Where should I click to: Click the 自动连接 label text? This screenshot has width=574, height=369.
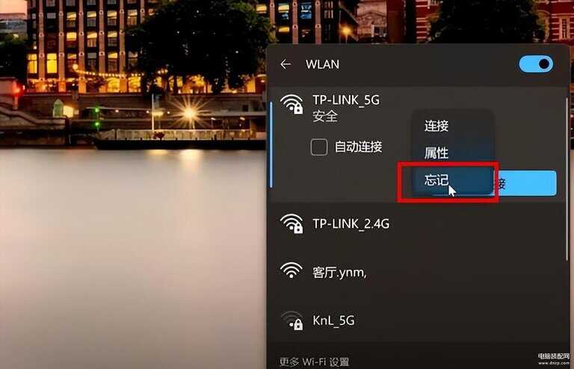pyautogui.click(x=359, y=147)
